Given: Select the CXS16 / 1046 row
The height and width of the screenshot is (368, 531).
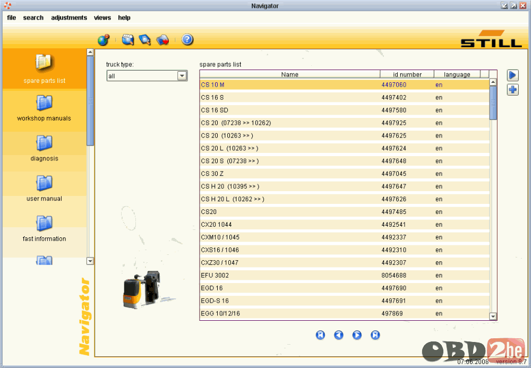Looking at the screenshot, I should [x=345, y=250].
